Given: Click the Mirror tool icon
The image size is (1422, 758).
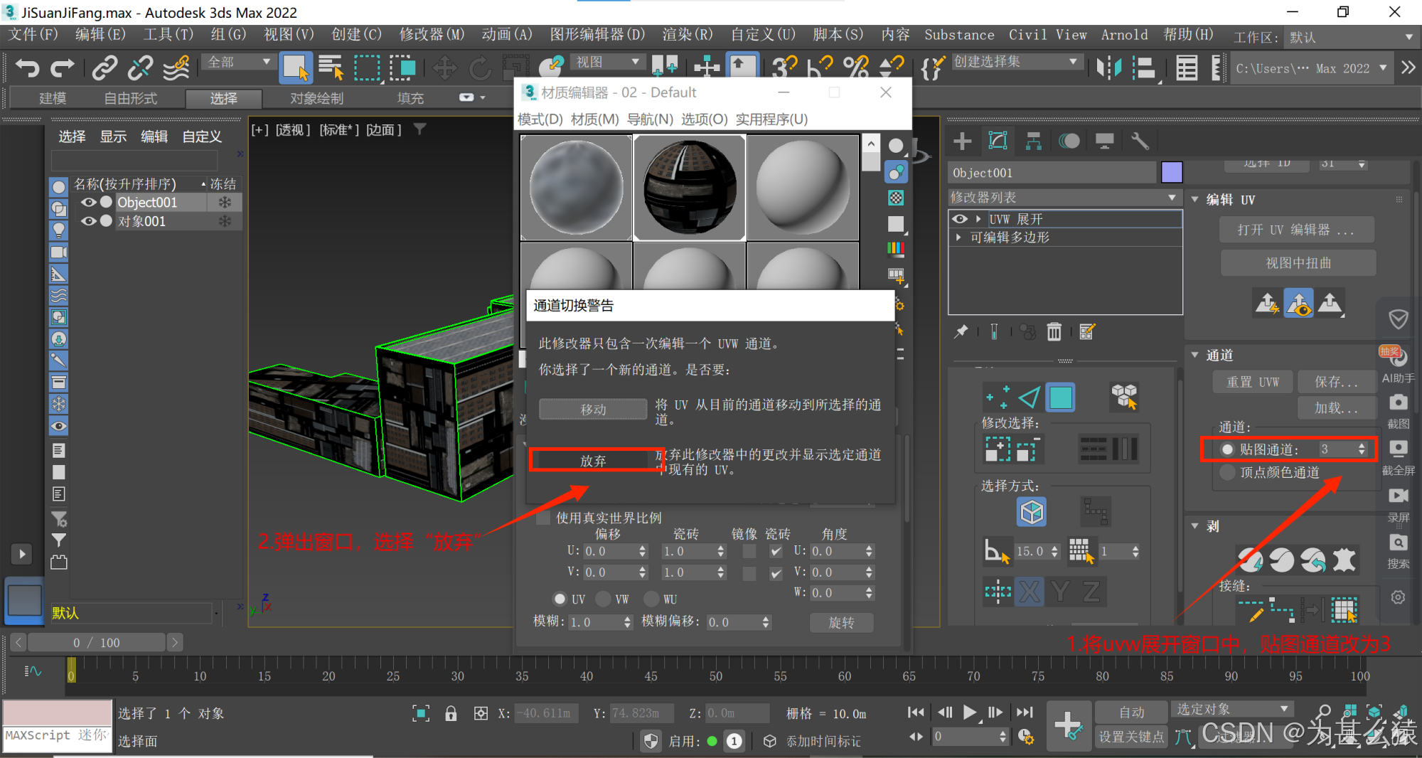Looking at the screenshot, I should pyautogui.click(x=1108, y=68).
